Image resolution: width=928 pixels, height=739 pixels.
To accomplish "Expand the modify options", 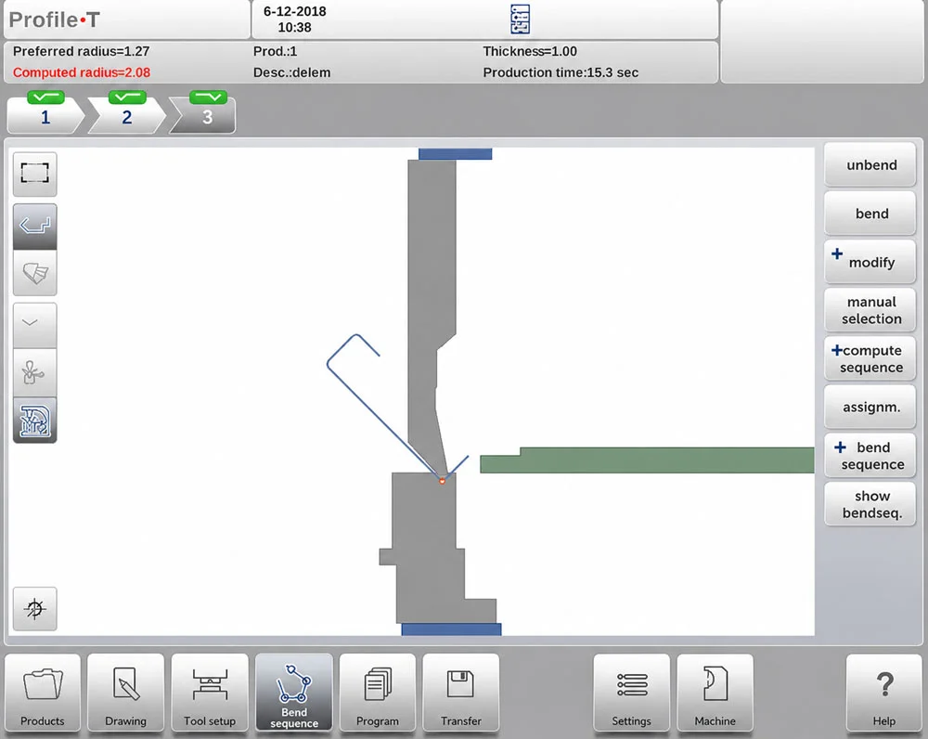I will (870, 262).
